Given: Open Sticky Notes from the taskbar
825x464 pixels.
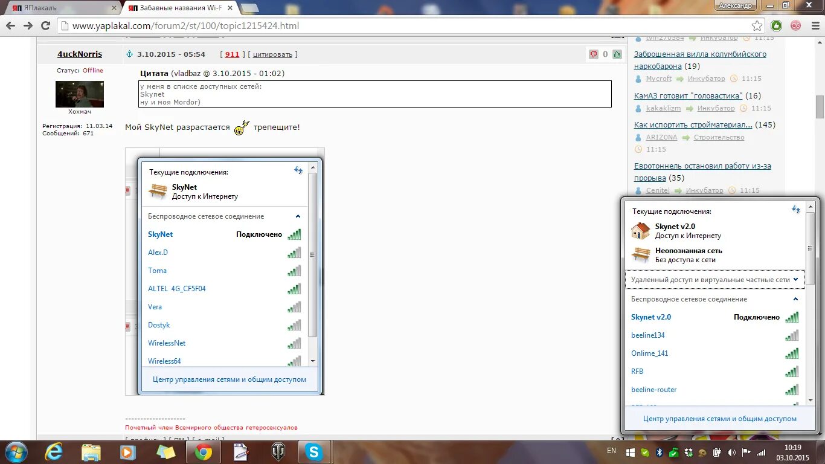Looking at the screenshot, I should pos(165,451).
